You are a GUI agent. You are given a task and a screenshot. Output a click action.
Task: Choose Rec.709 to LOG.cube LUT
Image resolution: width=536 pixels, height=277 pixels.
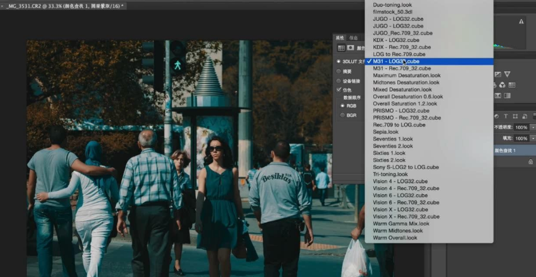click(429, 125)
